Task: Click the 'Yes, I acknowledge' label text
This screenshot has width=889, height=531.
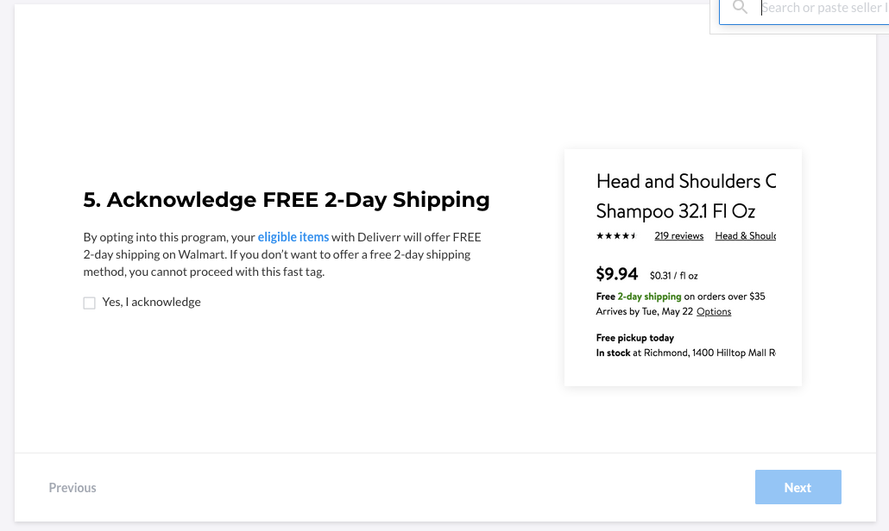Action: [151, 303]
